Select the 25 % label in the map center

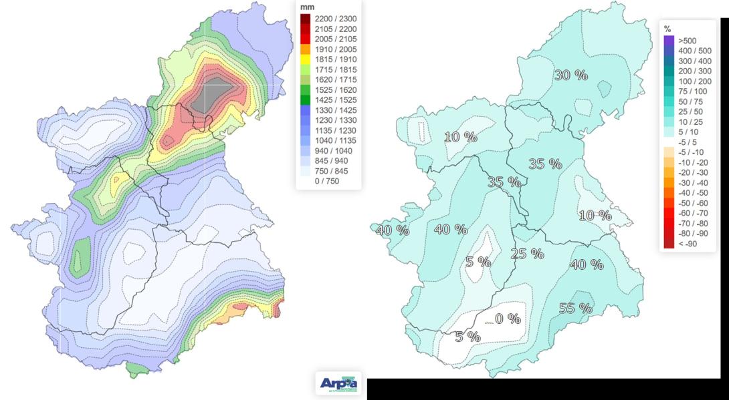tap(526, 254)
